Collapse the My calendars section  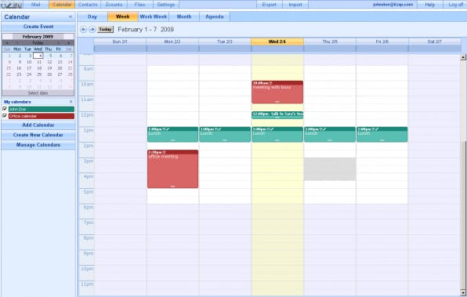(x=71, y=102)
